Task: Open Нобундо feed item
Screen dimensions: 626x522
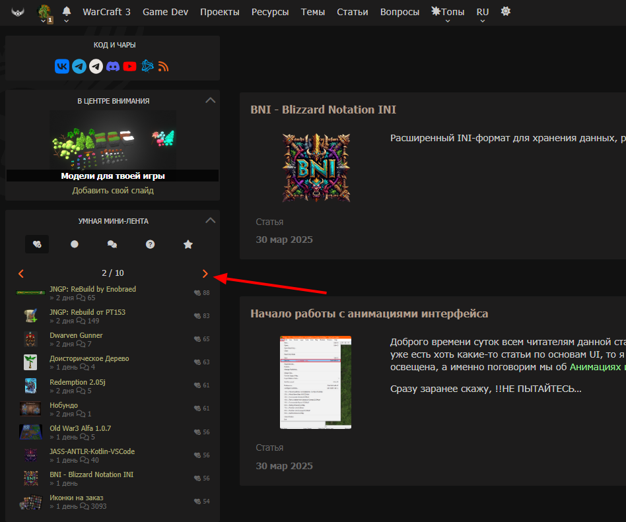Action: [x=63, y=405]
